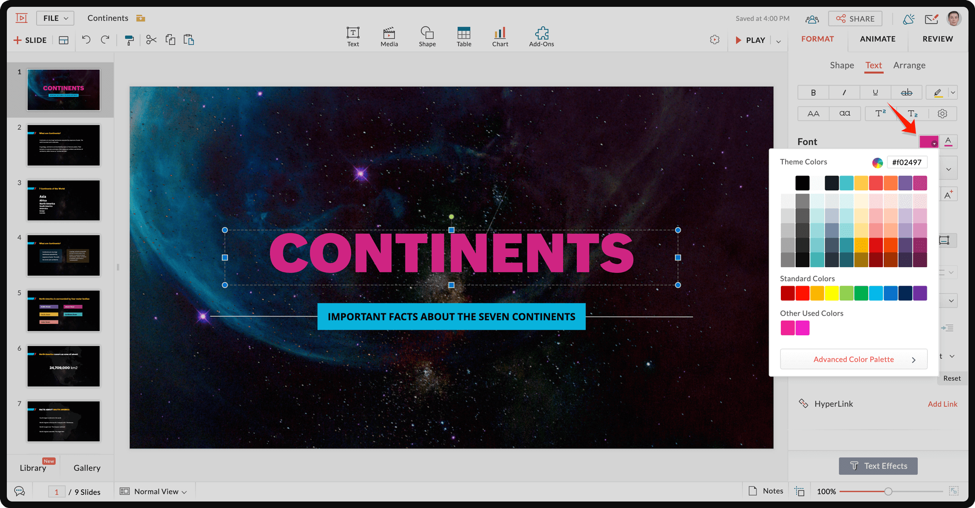Adjust the zoom slider handle

[888, 491]
